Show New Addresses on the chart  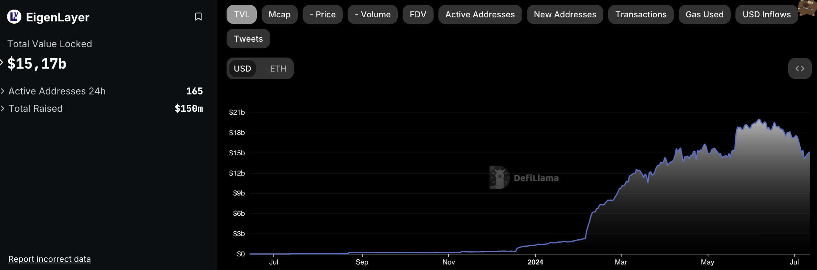click(x=565, y=14)
